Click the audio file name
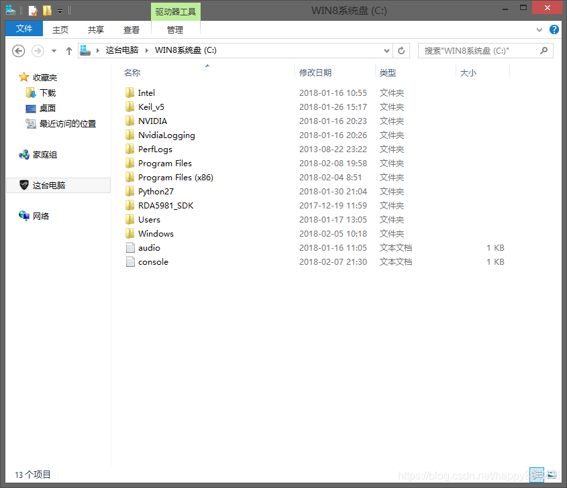Image resolution: width=567 pixels, height=488 pixels. coord(149,248)
